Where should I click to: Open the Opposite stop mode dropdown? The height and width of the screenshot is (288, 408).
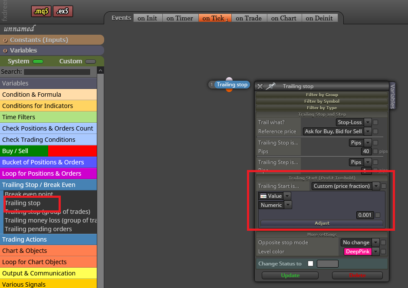tap(360, 242)
